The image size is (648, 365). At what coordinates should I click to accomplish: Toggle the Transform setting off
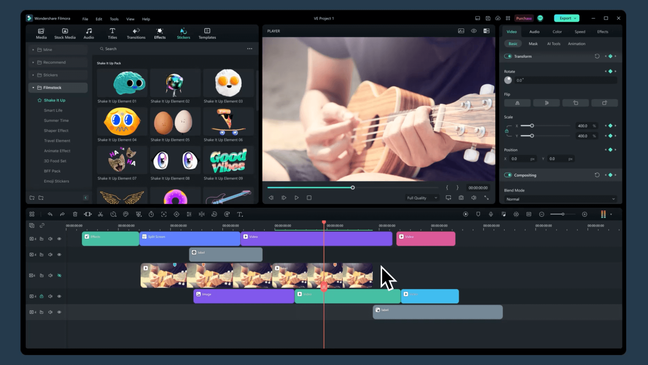point(508,56)
